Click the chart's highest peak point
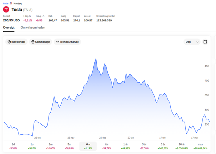 pos(96,59)
